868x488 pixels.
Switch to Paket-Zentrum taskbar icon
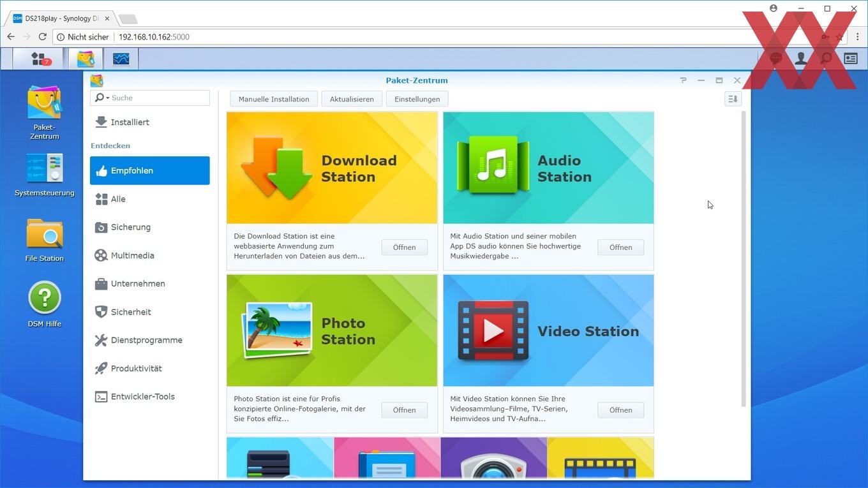86,59
